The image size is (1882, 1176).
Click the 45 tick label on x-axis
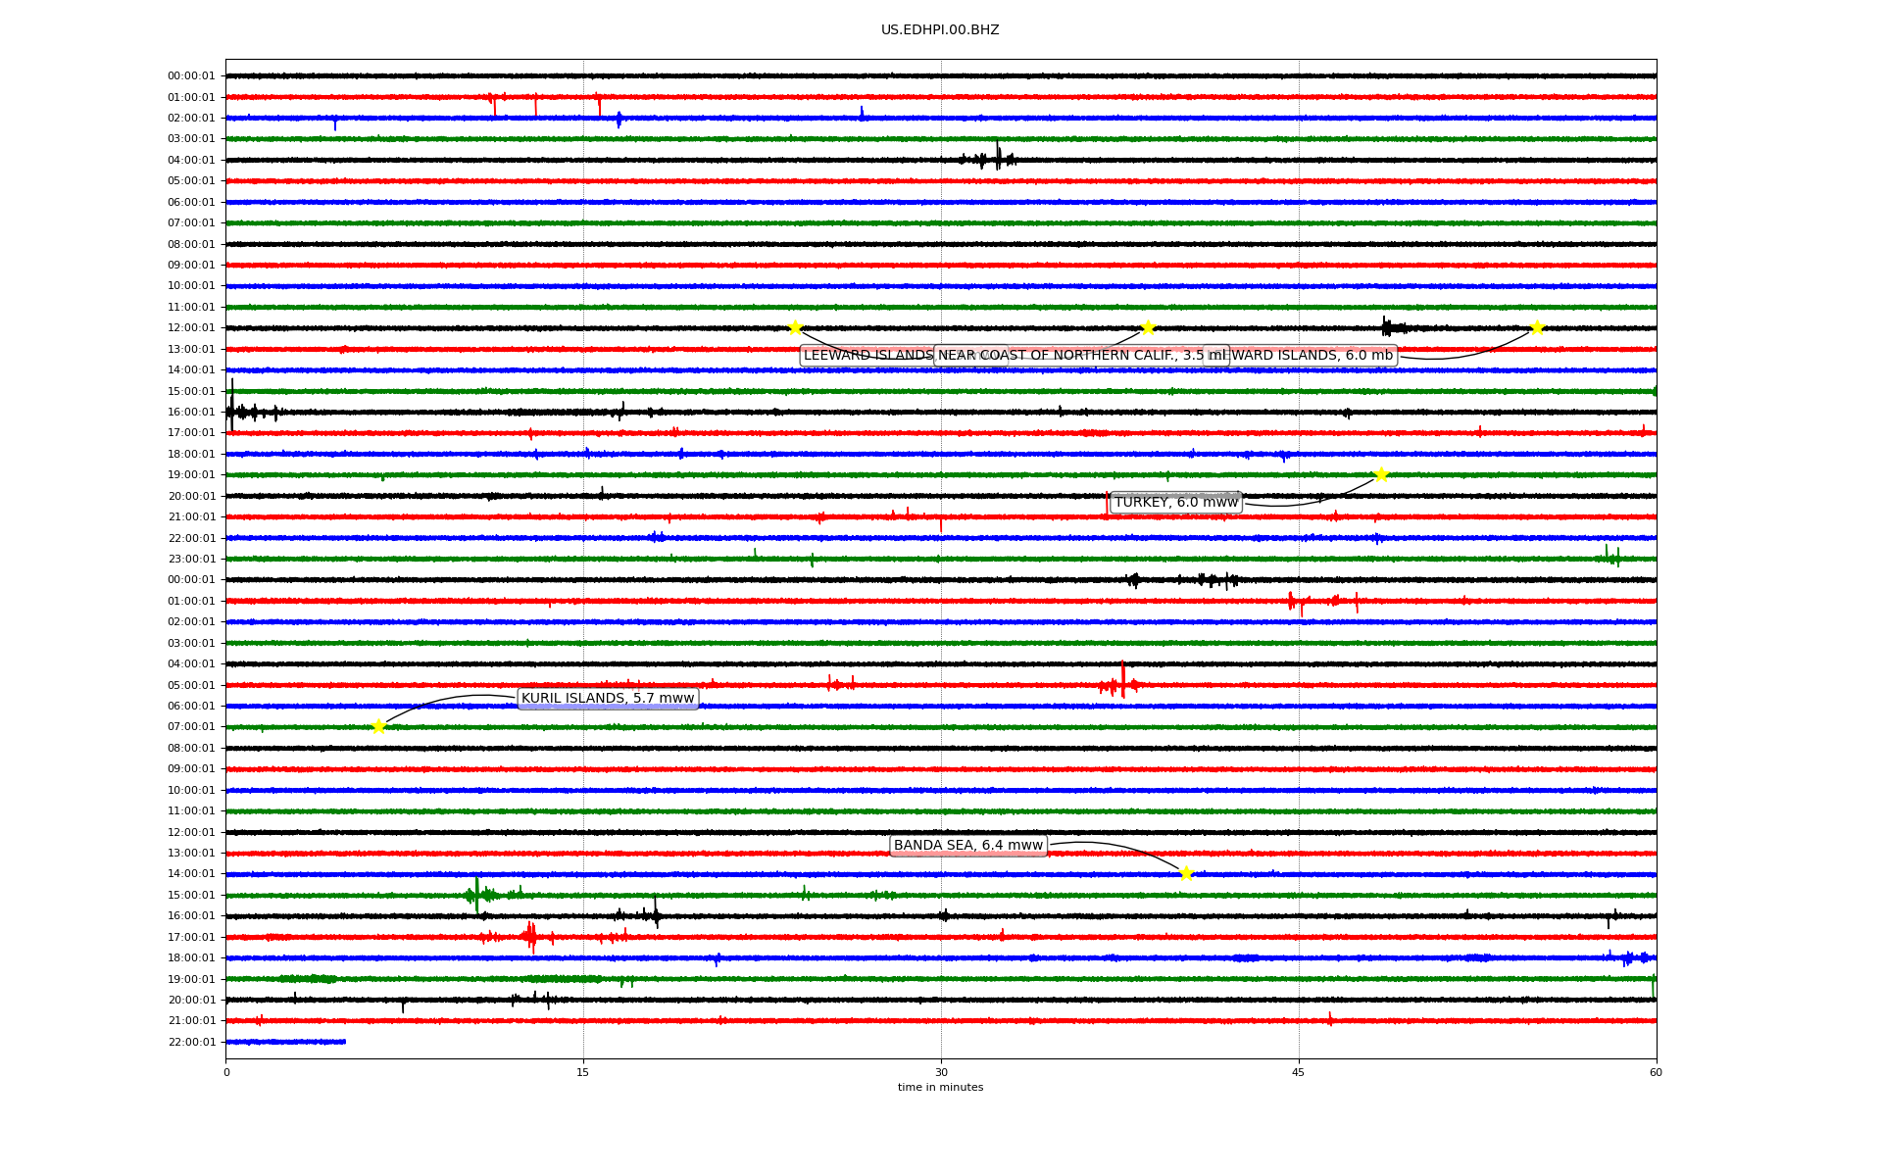click(x=1299, y=1072)
